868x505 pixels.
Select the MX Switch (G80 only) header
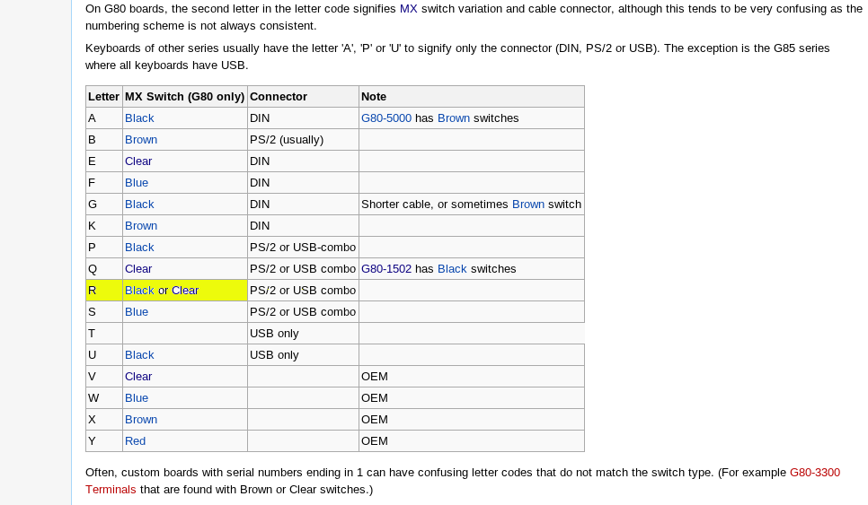(185, 97)
